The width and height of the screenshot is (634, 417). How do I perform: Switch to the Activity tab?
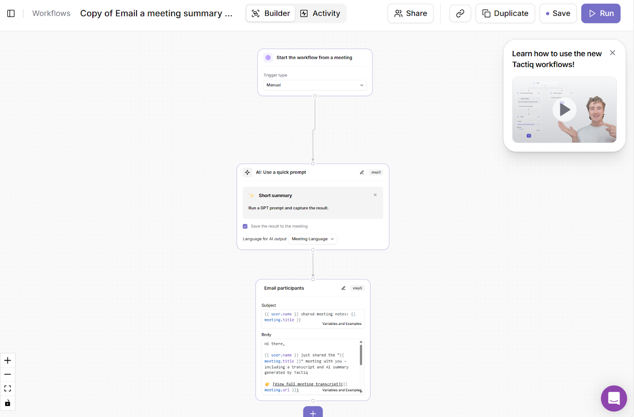point(321,13)
